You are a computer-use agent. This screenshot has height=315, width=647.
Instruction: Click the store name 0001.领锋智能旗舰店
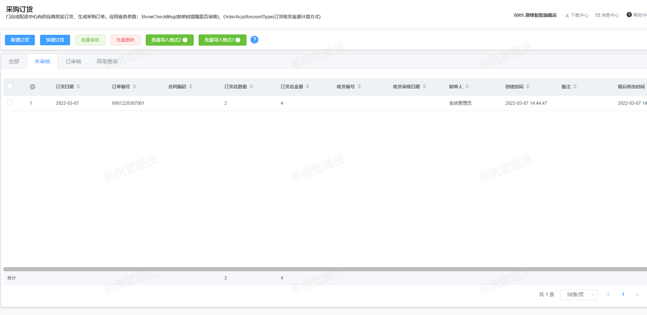[x=535, y=15]
